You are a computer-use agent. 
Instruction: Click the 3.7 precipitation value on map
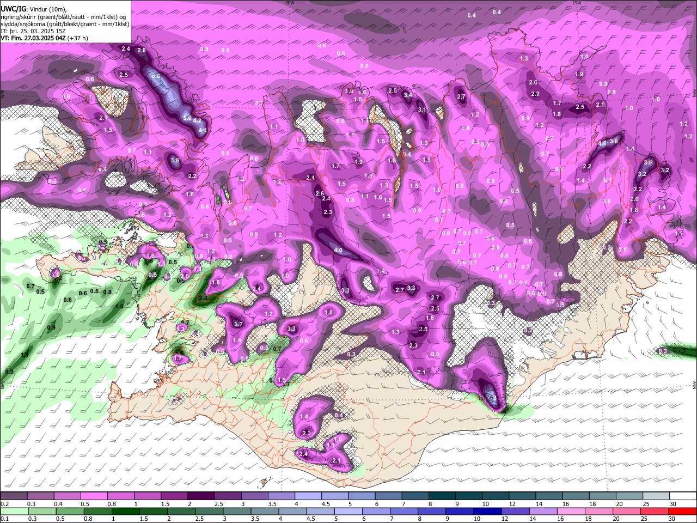[238, 324]
